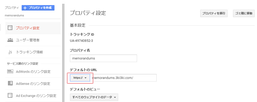The height and width of the screenshot is (102, 257).
Task: Click the ユーザー管理者 people icon
Action: click(x=10, y=40)
